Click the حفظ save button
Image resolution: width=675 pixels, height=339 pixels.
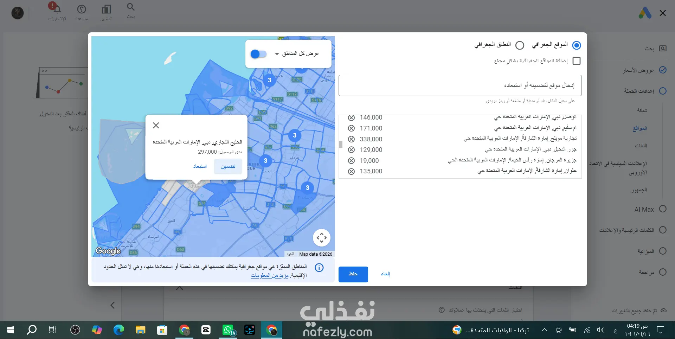coord(353,274)
